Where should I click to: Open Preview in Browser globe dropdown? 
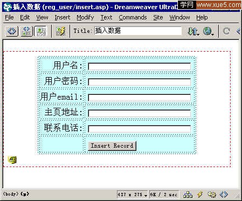(x=209, y=31)
